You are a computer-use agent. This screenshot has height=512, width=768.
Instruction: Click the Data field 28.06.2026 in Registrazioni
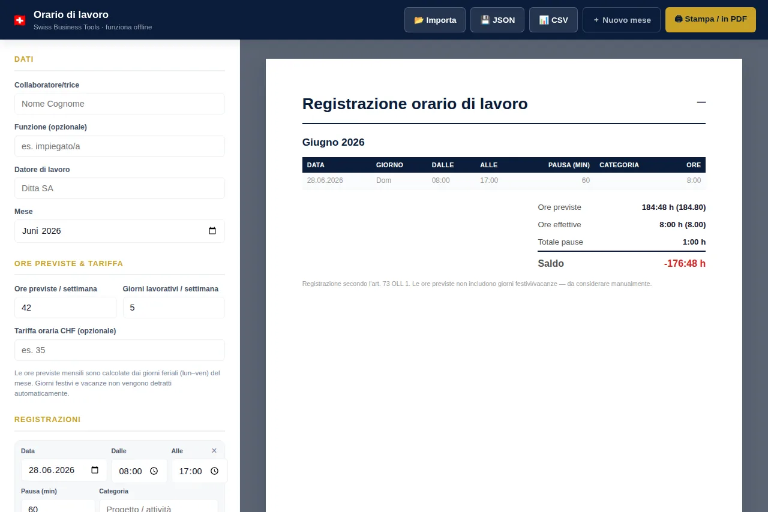(x=64, y=470)
